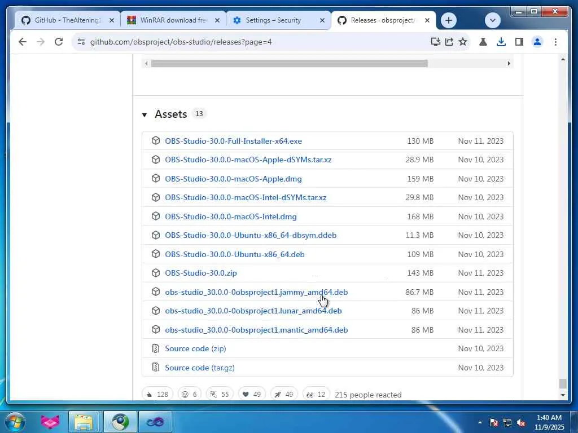The height and width of the screenshot is (433, 578).
Task: Download the jammy_amd64.deb package
Action: tap(256, 293)
